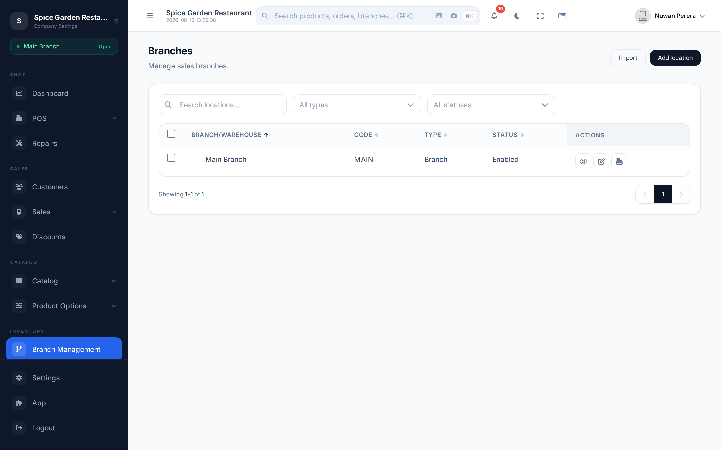
Task: Click the Import button
Action: [628, 58]
